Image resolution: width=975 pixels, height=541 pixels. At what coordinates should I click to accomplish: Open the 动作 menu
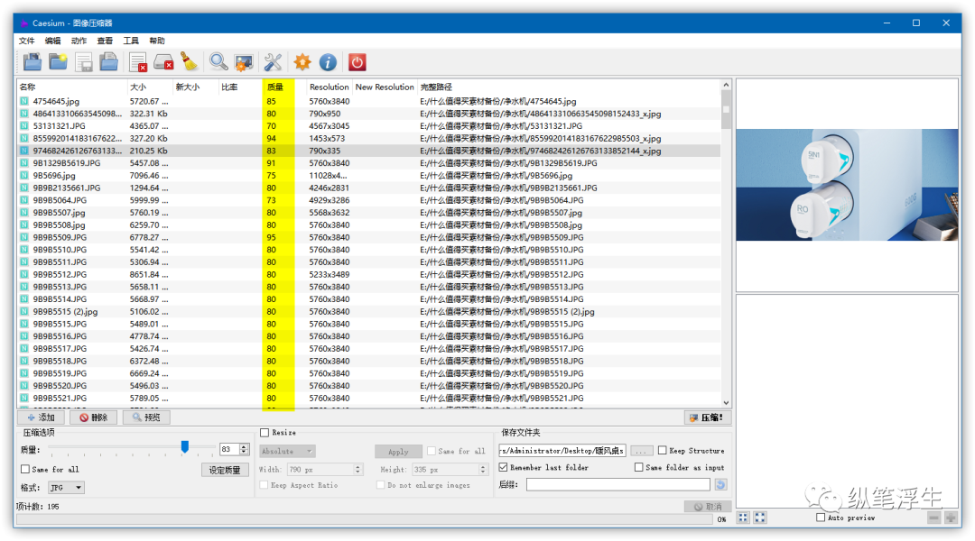coord(79,41)
